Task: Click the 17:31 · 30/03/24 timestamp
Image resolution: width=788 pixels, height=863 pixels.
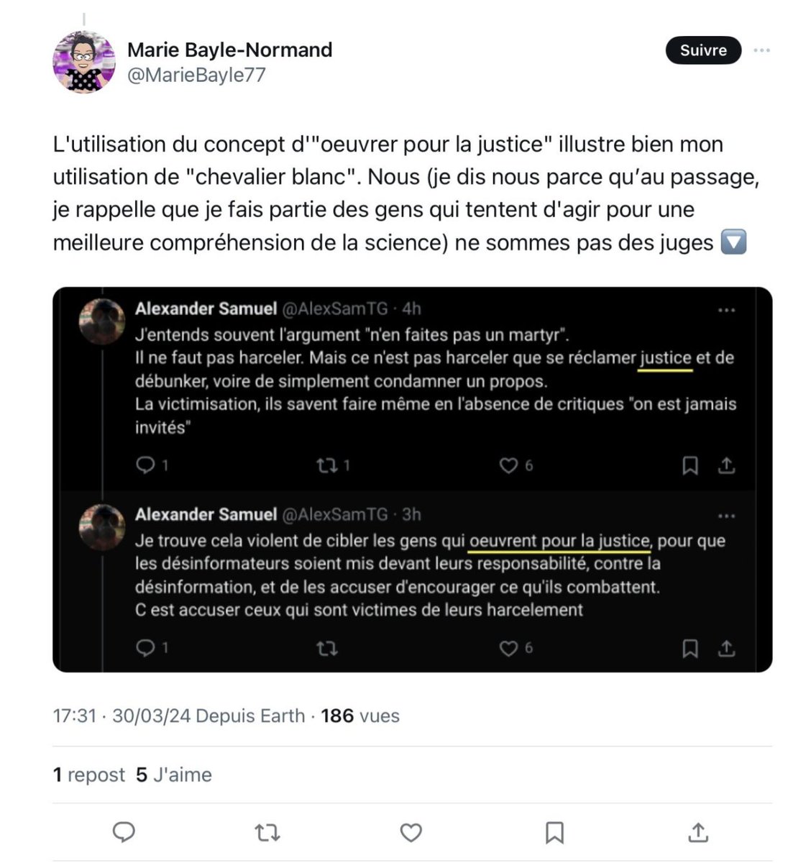Action: pos(121,716)
